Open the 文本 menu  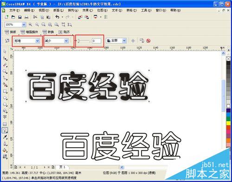[x=117, y=10]
